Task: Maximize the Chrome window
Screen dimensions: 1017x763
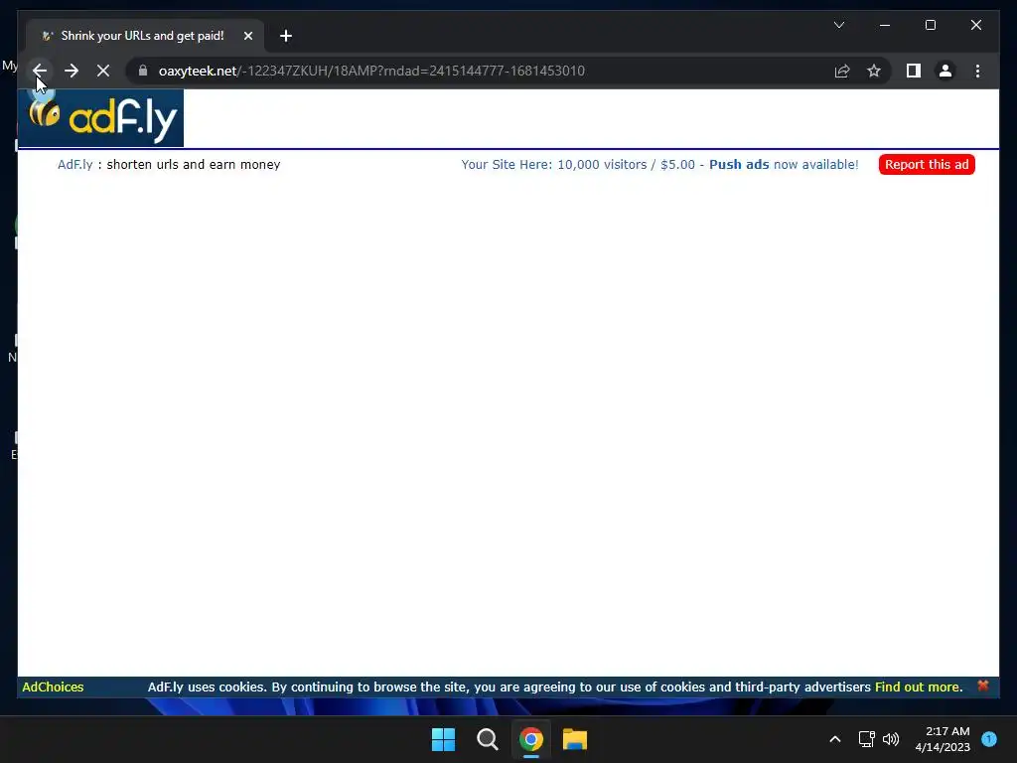Action: click(x=930, y=25)
